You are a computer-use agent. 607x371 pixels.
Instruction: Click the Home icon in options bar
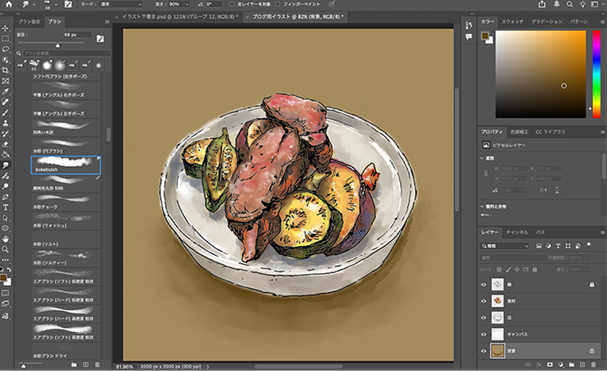[x=7, y=4]
